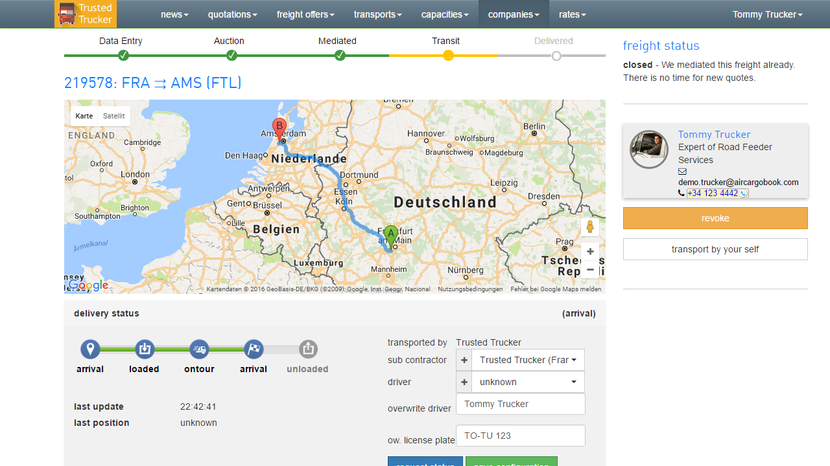This screenshot has width=830, height=466.
Task: Open the quotations menu
Action: [232, 14]
